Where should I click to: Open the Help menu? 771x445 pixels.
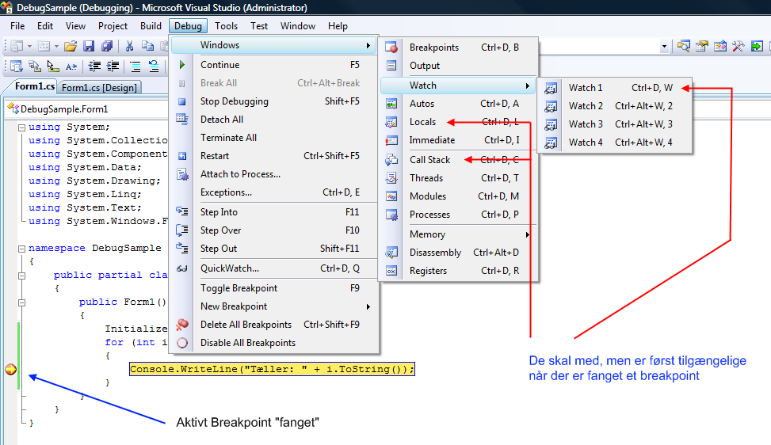(x=338, y=26)
